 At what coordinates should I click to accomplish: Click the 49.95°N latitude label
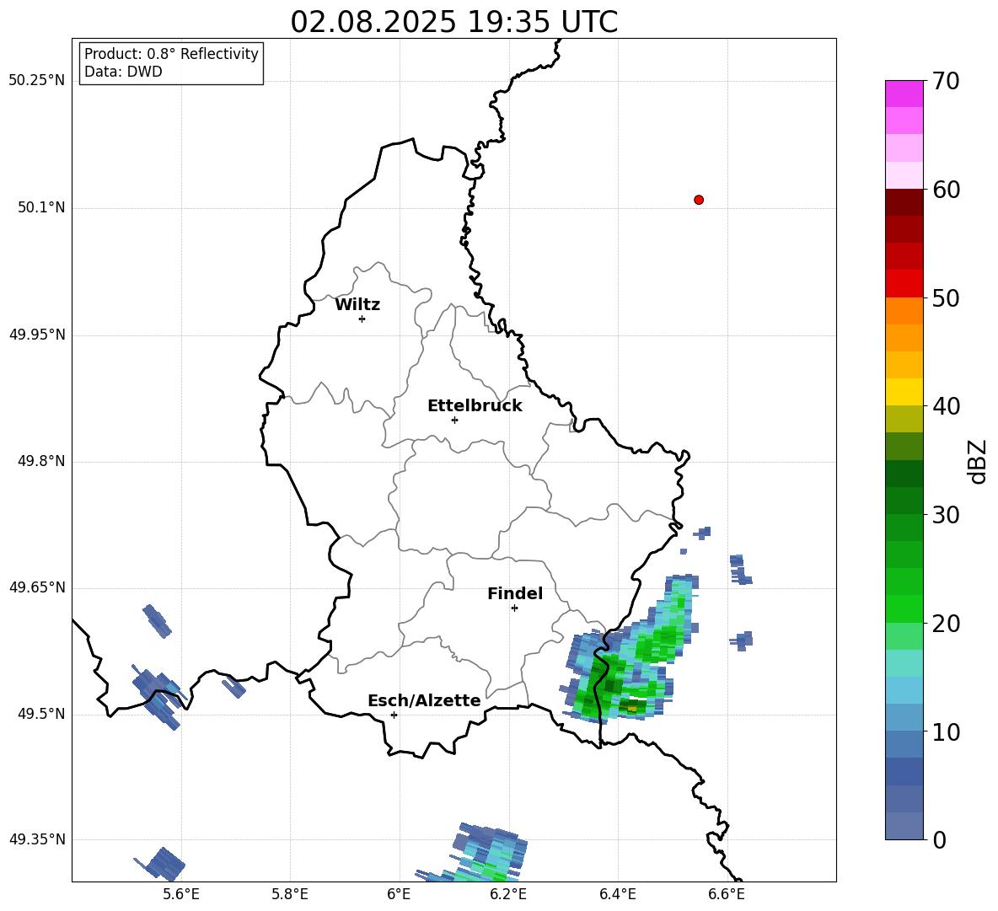click(37, 335)
